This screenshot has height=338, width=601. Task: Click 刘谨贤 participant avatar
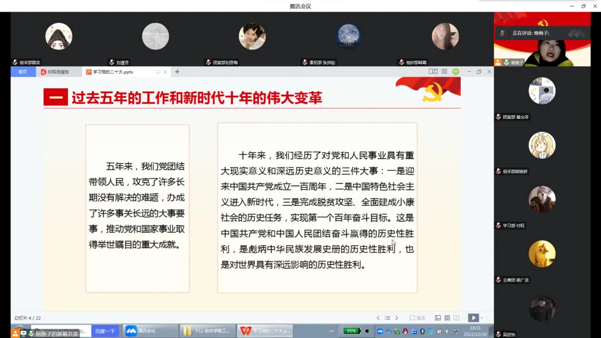tap(155, 36)
